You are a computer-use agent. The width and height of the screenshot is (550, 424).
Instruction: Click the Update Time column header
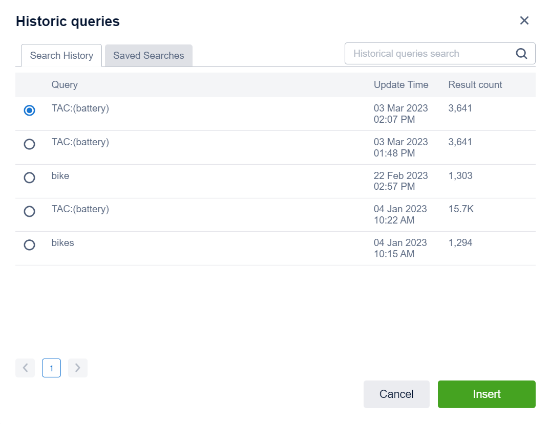pyautogui.click(x=401, y=85)
